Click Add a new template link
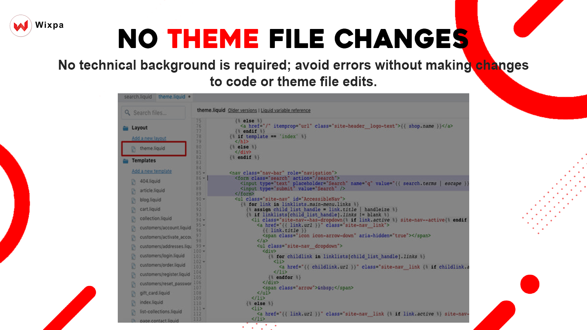This screenshot has width=587, height=330. point(152,171)
